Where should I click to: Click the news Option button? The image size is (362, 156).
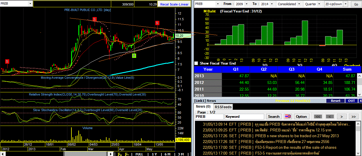[x=301, y=117]
